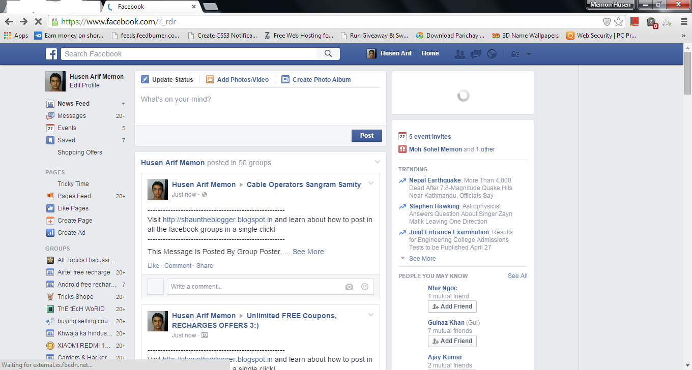Go to Home in the top bar

pyautogui.click(x=430, y=53)
